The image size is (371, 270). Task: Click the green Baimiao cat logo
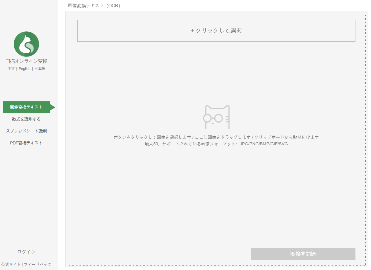26,44
